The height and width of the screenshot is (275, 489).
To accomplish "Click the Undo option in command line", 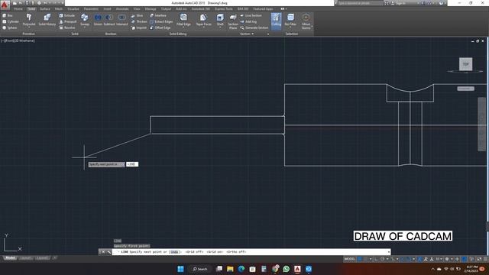I will [x=176, y=252].
